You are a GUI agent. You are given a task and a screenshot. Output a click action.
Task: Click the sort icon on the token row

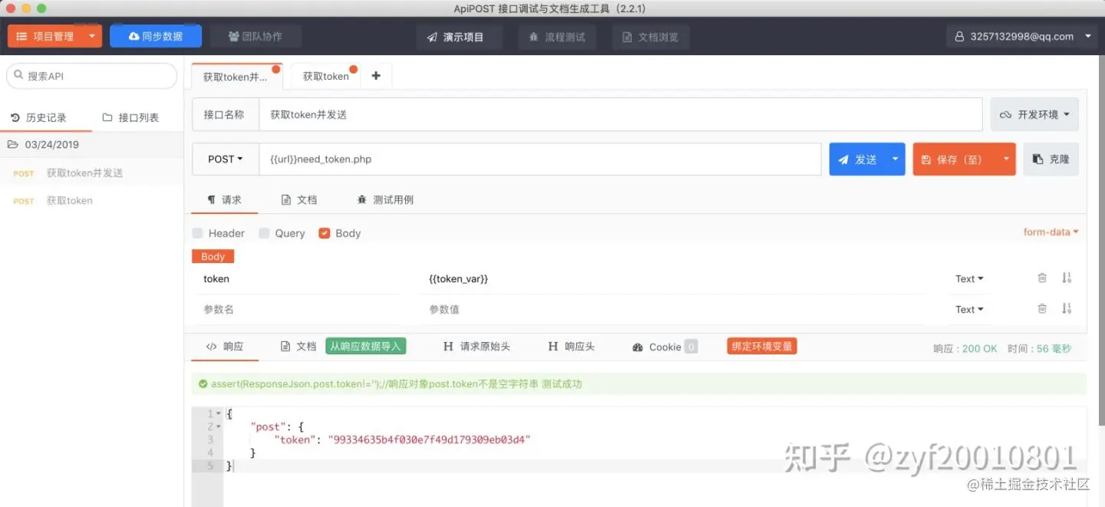point(1067,278)
